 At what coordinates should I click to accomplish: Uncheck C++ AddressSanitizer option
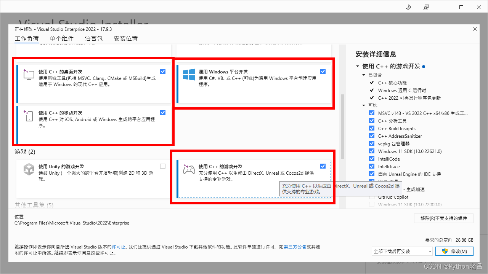(372, 136)
